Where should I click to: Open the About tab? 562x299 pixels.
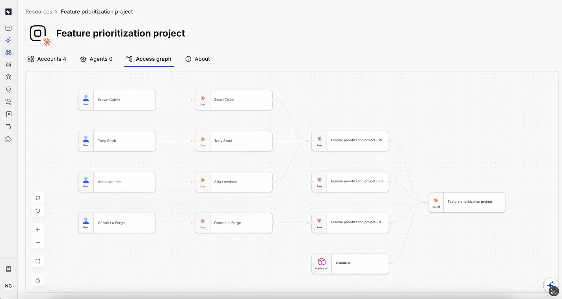click(197, 59)
